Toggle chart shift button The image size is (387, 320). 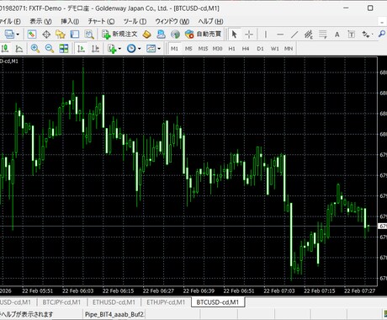coord(95,49)
